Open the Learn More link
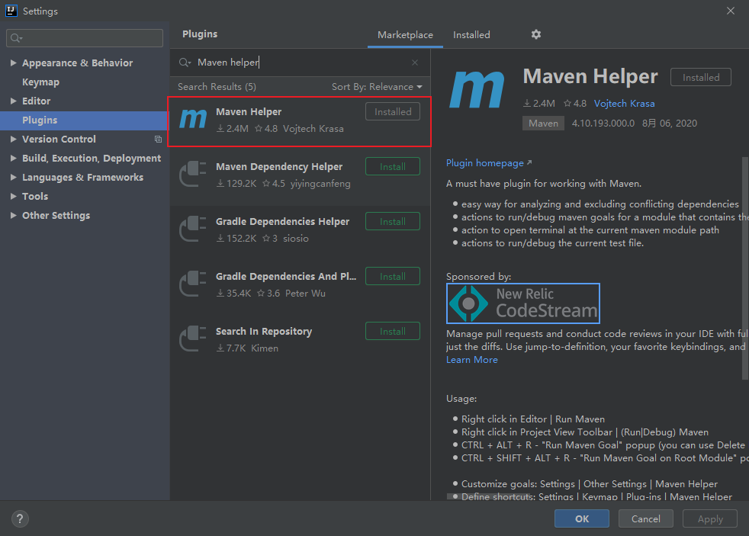Viewport: 749px width, 536px height. [x=472, y=360]
